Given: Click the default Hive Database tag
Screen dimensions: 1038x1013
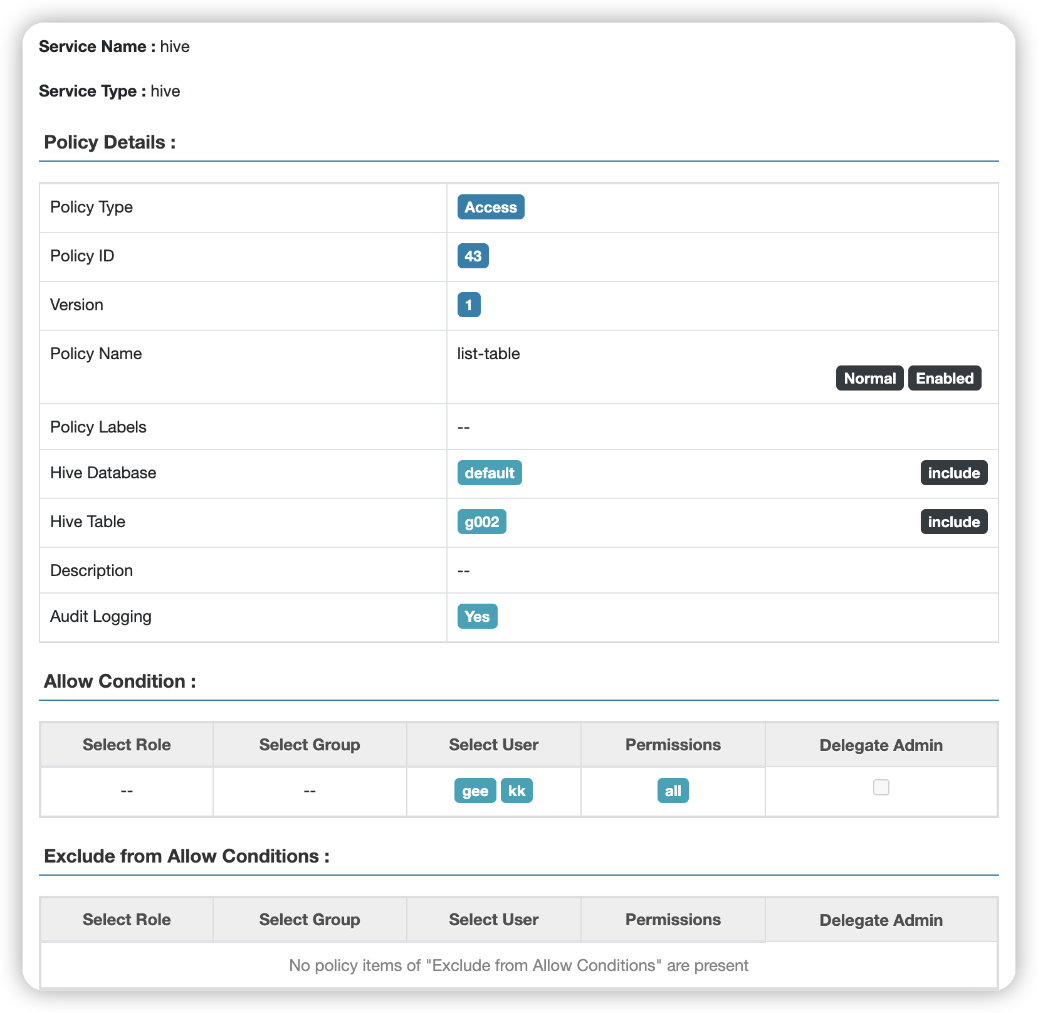Looking at the screenshot, I should click(489, 473).
